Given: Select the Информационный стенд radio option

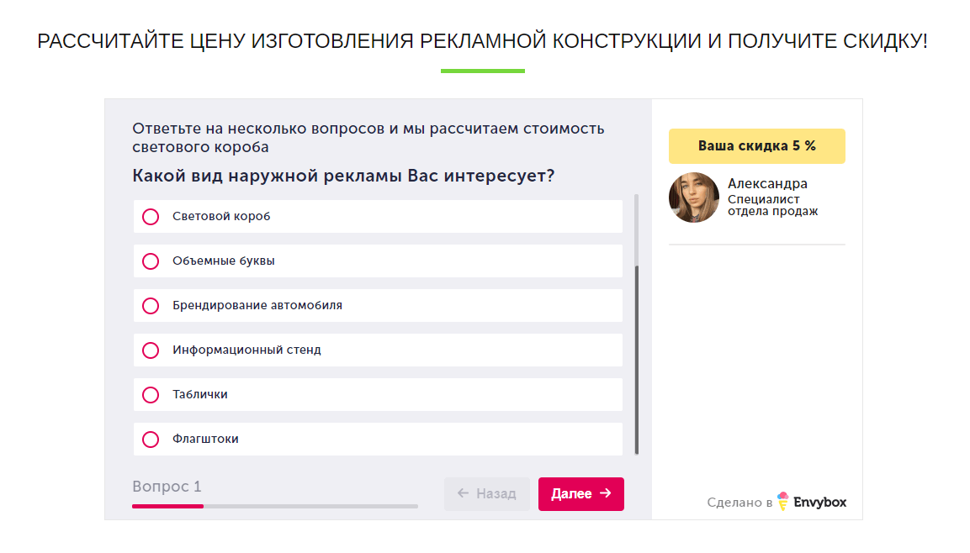Looking at the screenshot, I should tap(151, 350).
